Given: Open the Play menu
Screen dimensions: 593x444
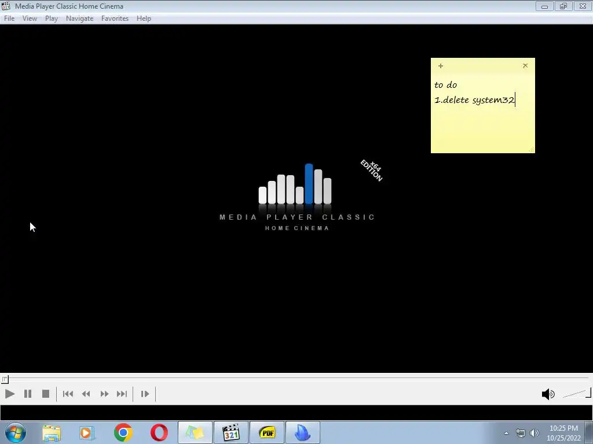Looking at the screenshot, I should coord(52,18).
